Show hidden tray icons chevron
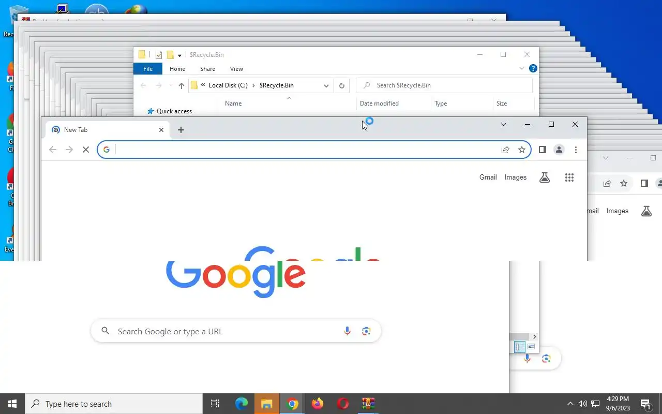 (570, 404)
